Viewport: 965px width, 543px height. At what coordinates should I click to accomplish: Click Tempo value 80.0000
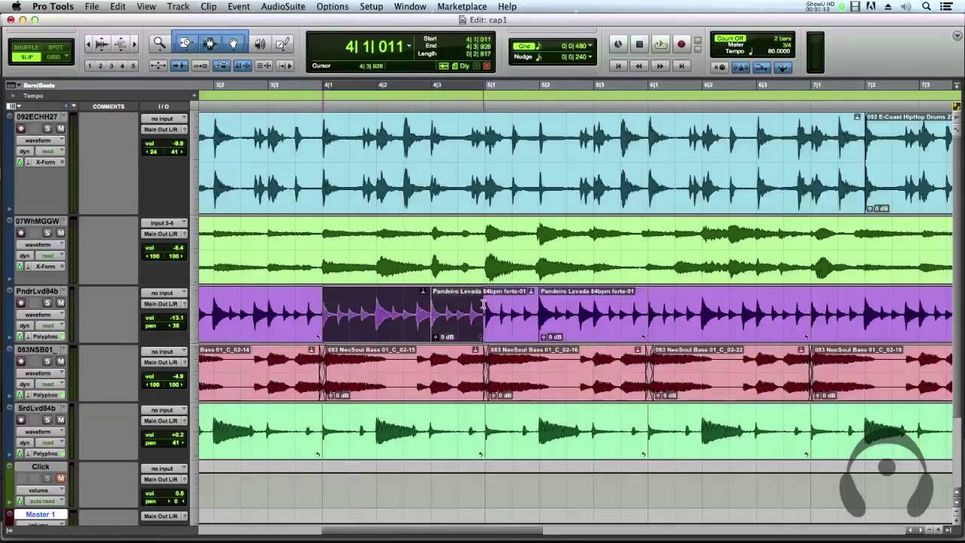click(x=779, y=51)
